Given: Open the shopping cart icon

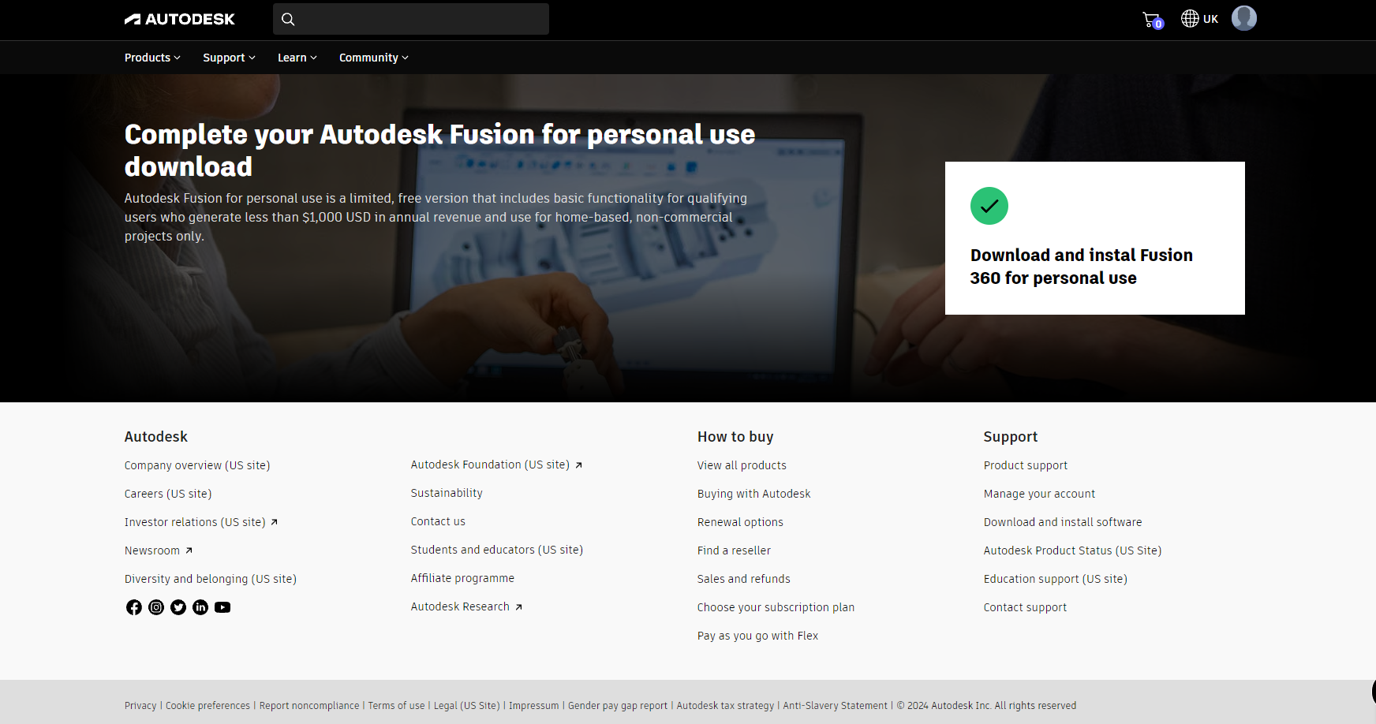Looking at the screenshot, I should point(1152,20).
